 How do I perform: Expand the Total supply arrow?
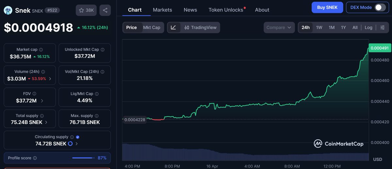(x=46, y=122)
